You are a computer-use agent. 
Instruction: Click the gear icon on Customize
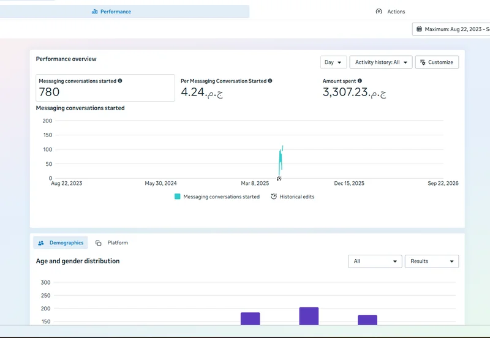coord(423,62)
